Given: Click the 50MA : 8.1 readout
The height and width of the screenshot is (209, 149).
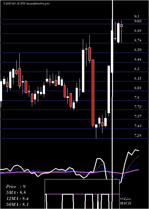Looking at the screenshot, I should [x=17, y=204].
